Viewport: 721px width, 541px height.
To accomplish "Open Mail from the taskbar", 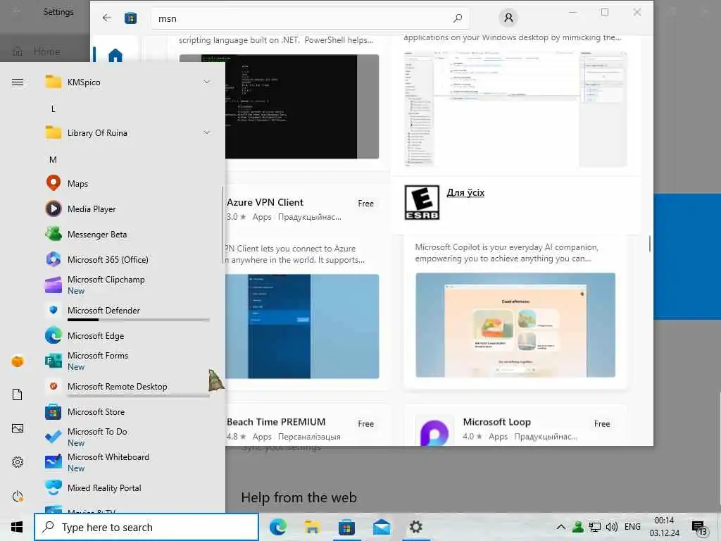I will tap(382, 527).
